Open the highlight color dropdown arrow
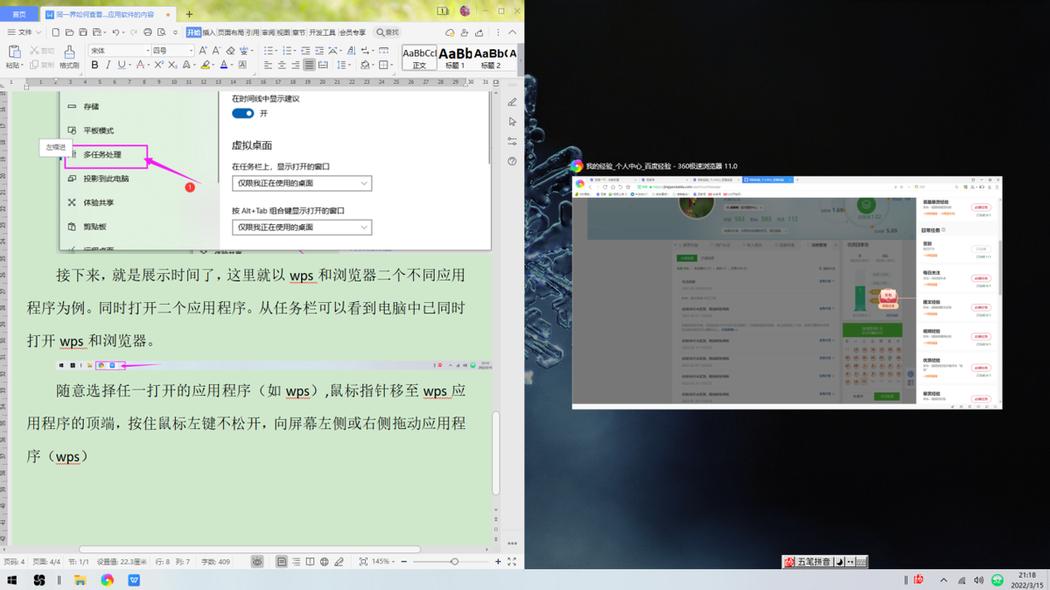This screenshot has height=590, width=1050. coord(213,65)
